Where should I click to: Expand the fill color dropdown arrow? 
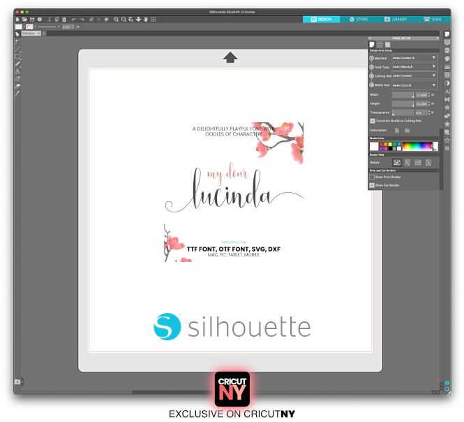(x=24, y=27)
